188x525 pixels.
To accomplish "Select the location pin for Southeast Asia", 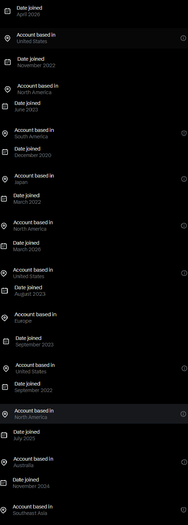I will click(x=3, y=510).
